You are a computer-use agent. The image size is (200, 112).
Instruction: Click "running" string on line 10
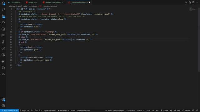[x=49, y=32]
